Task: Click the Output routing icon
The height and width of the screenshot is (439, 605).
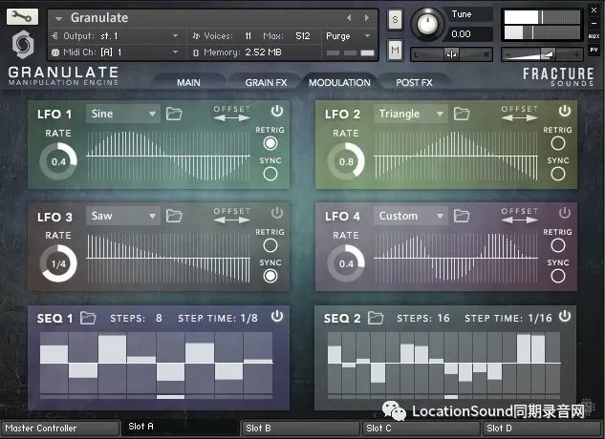Action: tap(54, 36)
